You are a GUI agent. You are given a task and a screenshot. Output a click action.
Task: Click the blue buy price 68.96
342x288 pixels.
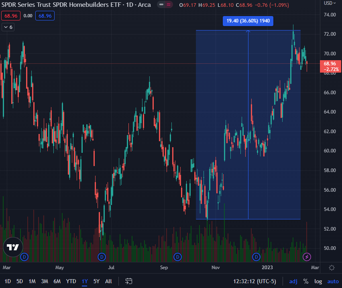point(45,16)
